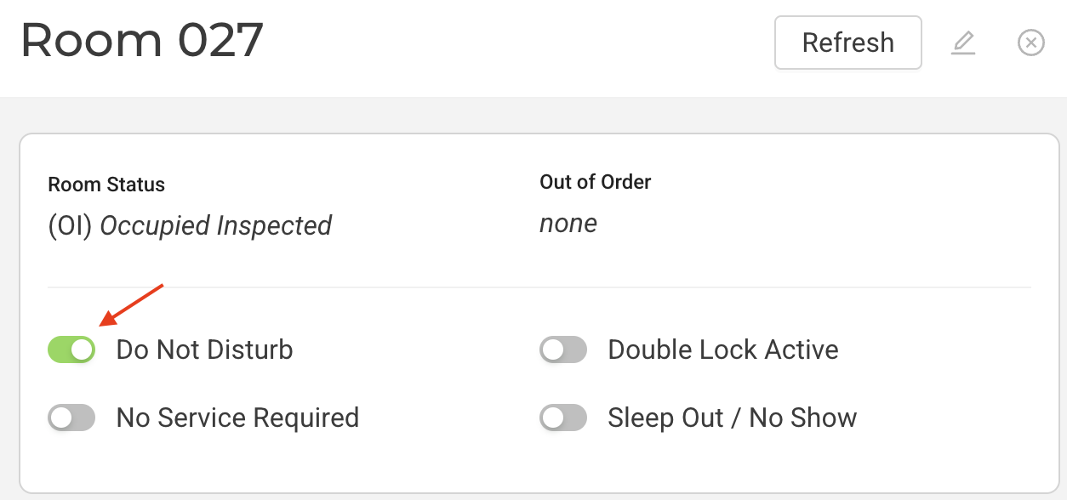Click the none value under Out of Order
The width and height of the screenshot is (1067, 500).
[x=568, y=224]
